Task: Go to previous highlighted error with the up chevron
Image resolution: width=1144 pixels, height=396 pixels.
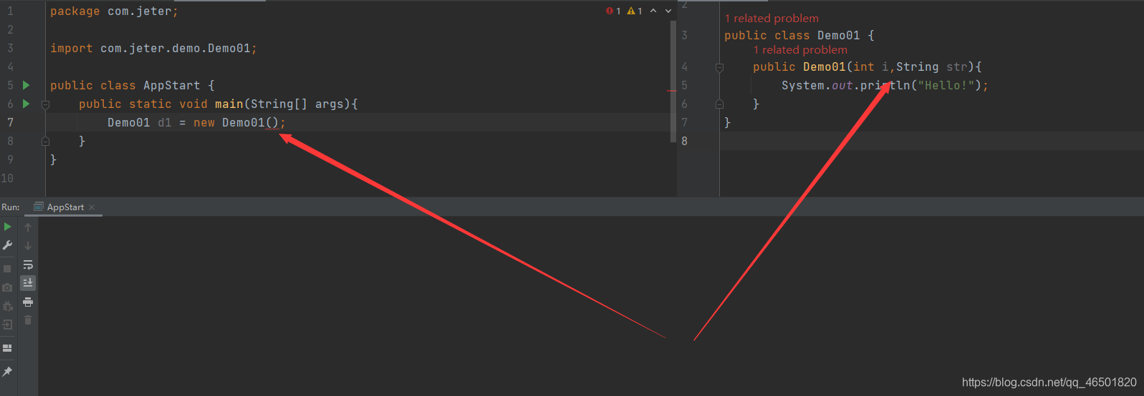Action: coord(653,11)
